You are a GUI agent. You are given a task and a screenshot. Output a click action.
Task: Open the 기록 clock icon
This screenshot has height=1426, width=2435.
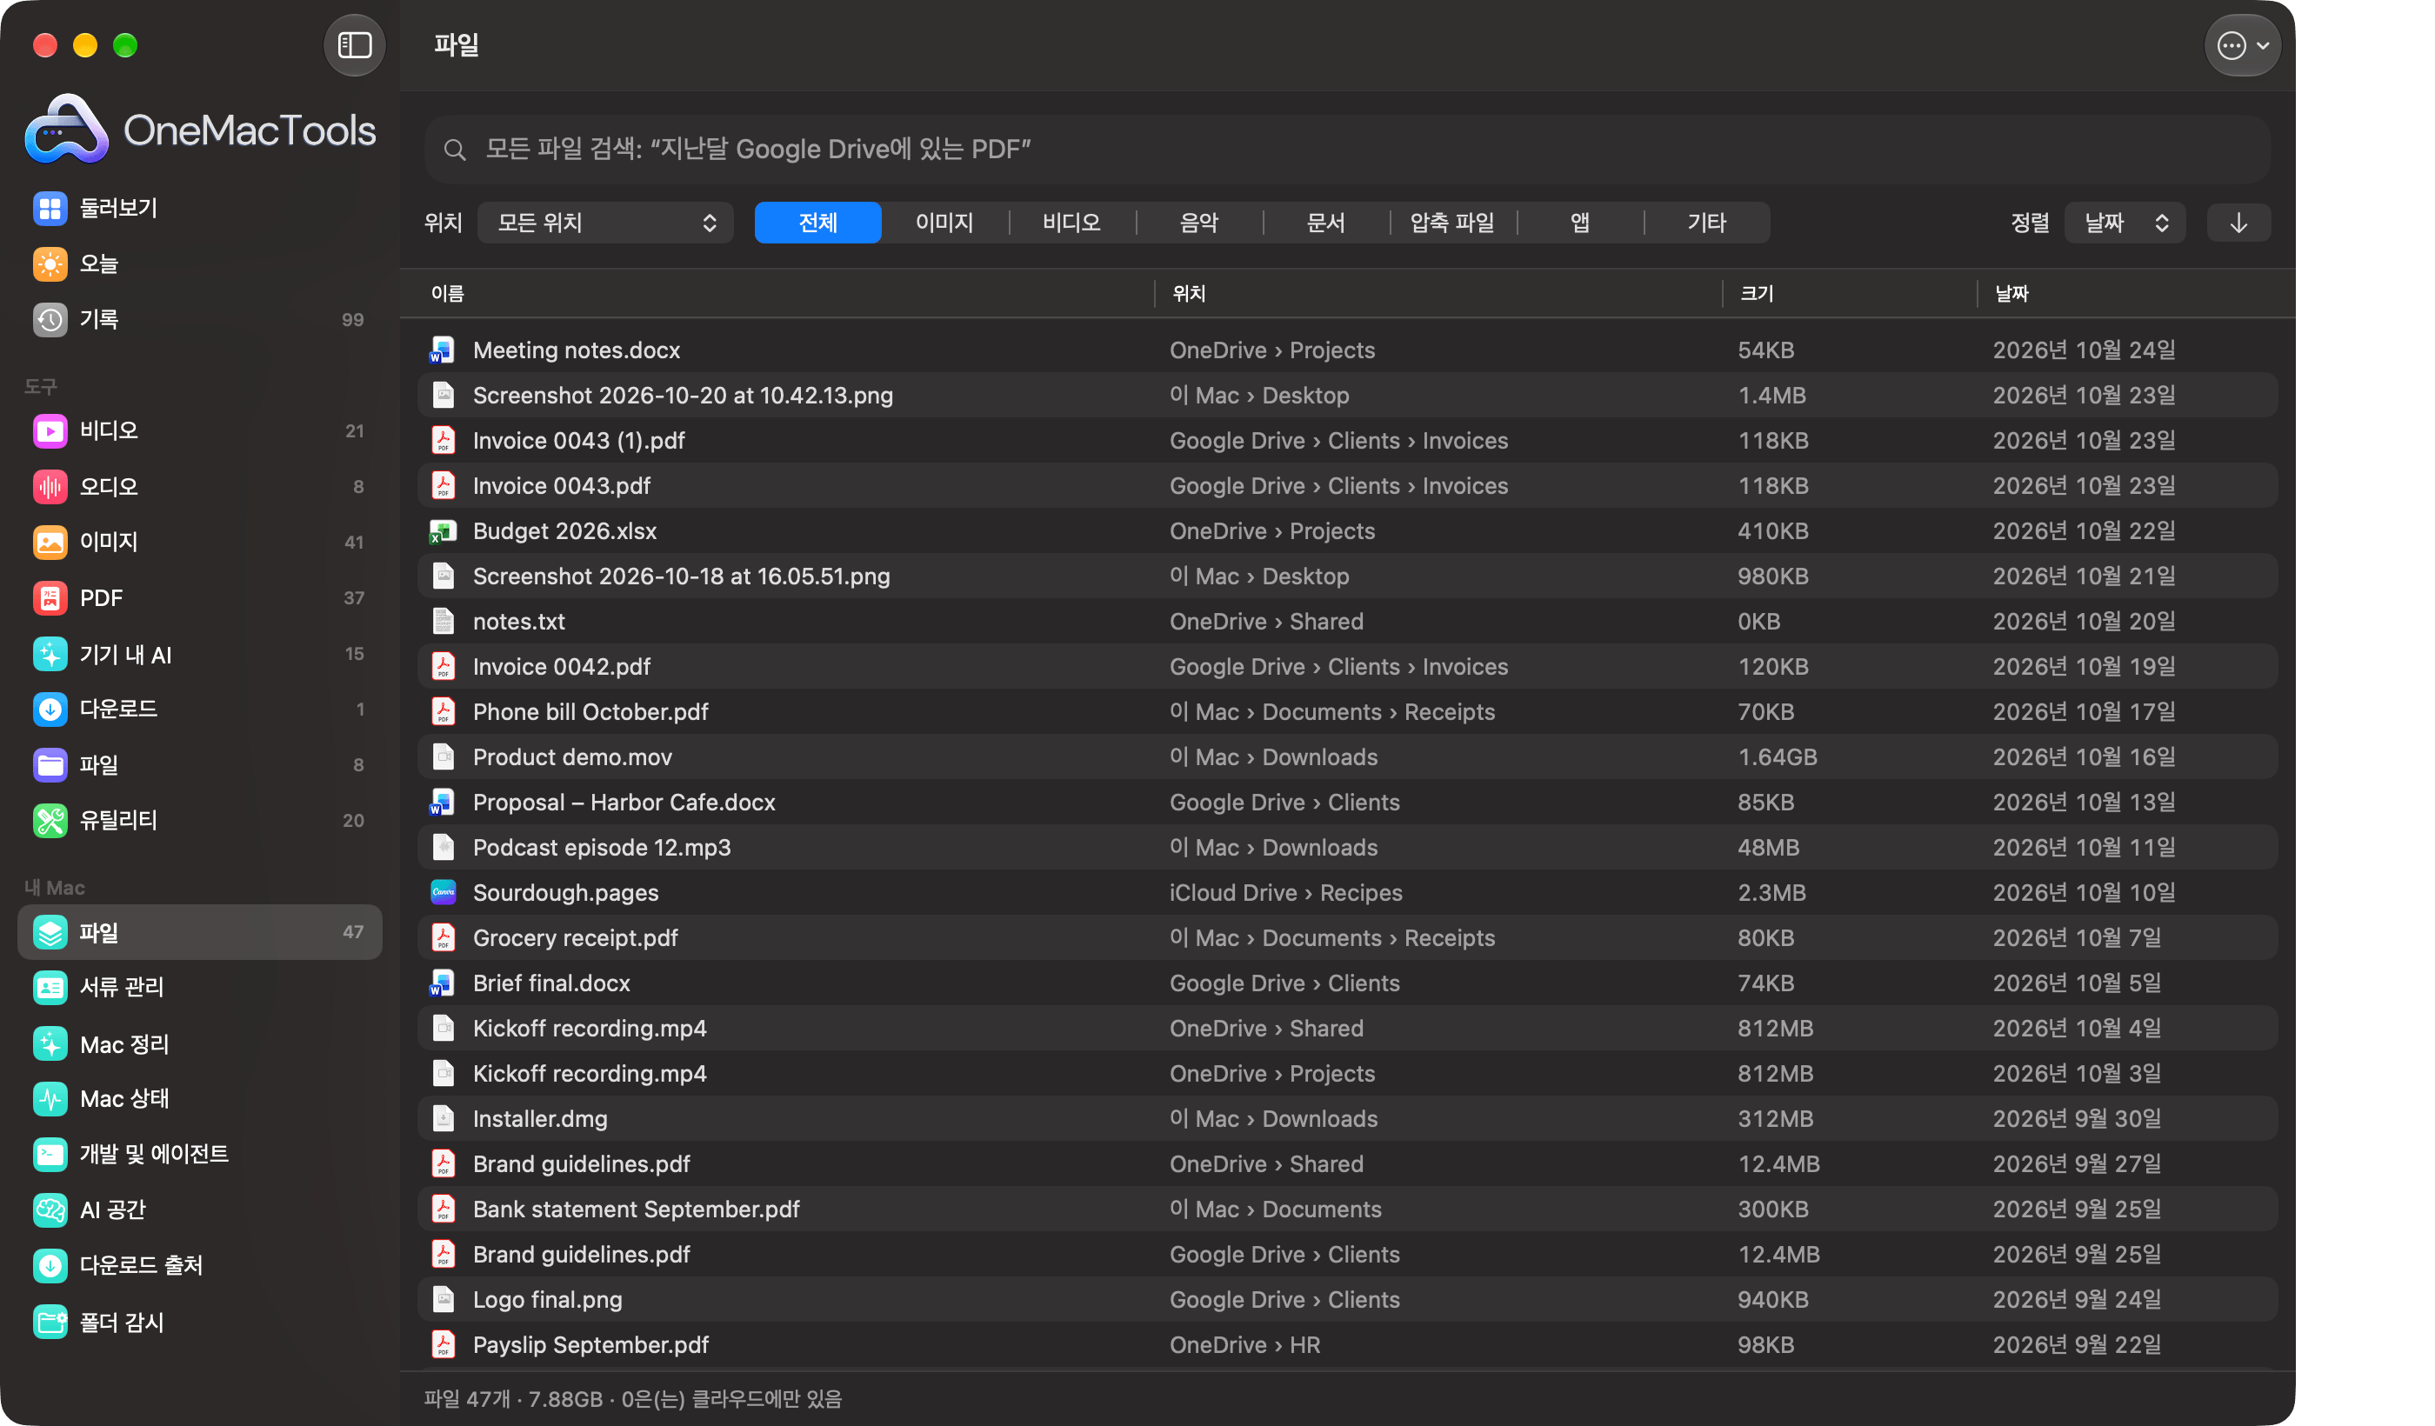point(50,319)
